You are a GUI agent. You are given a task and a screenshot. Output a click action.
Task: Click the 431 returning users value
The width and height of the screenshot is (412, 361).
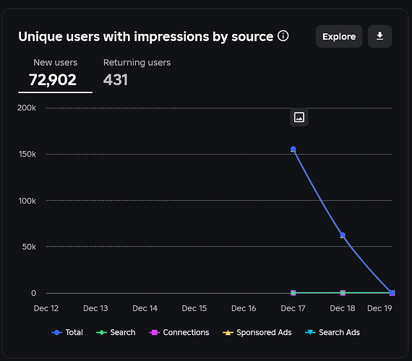116,80
